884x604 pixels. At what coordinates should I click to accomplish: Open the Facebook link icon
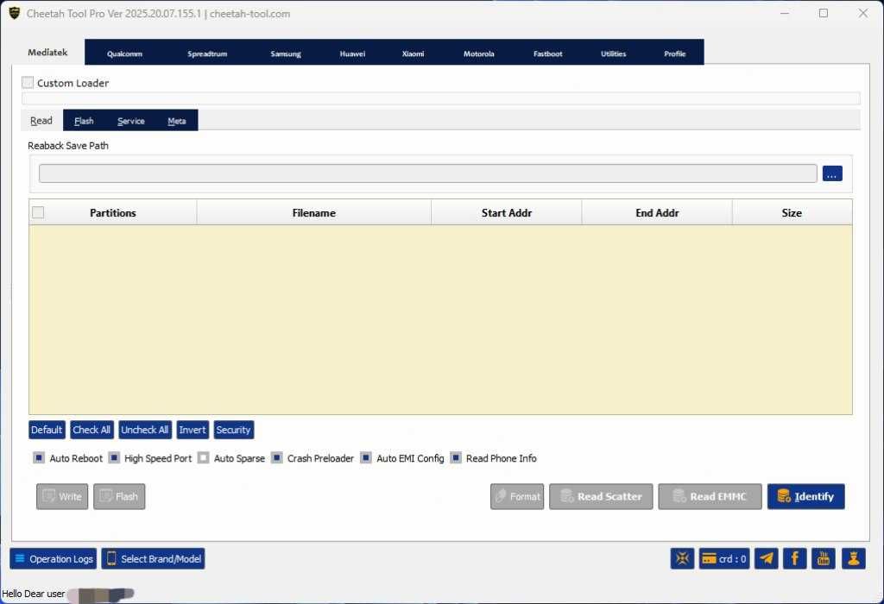click(795, 559)
